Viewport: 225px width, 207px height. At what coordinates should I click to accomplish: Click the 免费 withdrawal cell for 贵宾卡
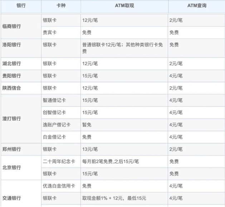tap(124, 33)
